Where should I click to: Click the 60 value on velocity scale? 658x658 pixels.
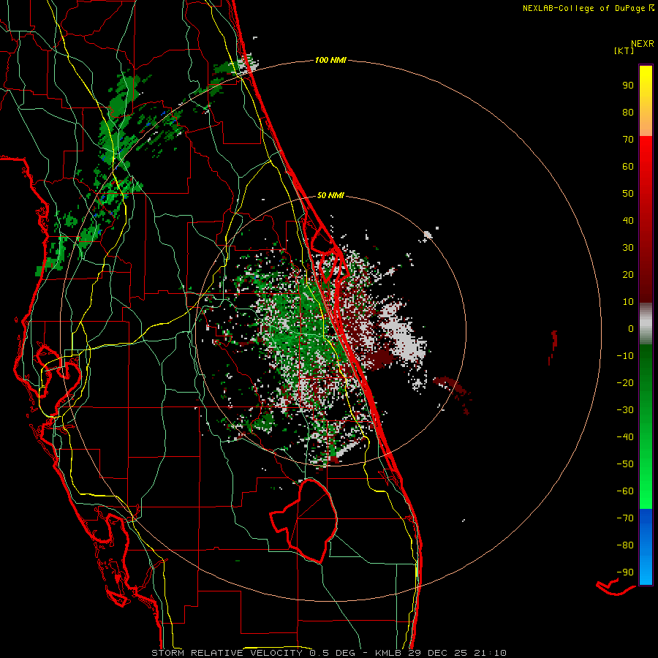[x=628, y=167]
